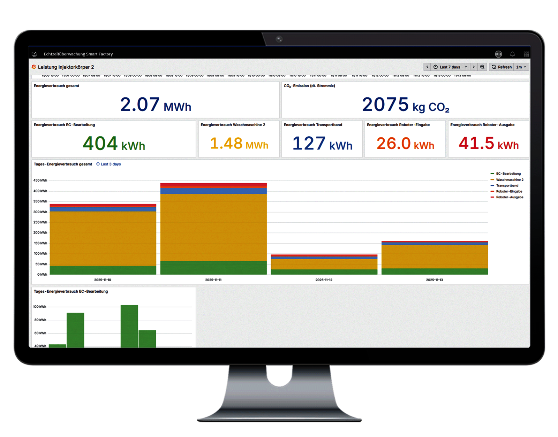This screenshot has height=437, width=558.
Task: Toggle Transportband series in legend
Action: (x=507, y=186)
